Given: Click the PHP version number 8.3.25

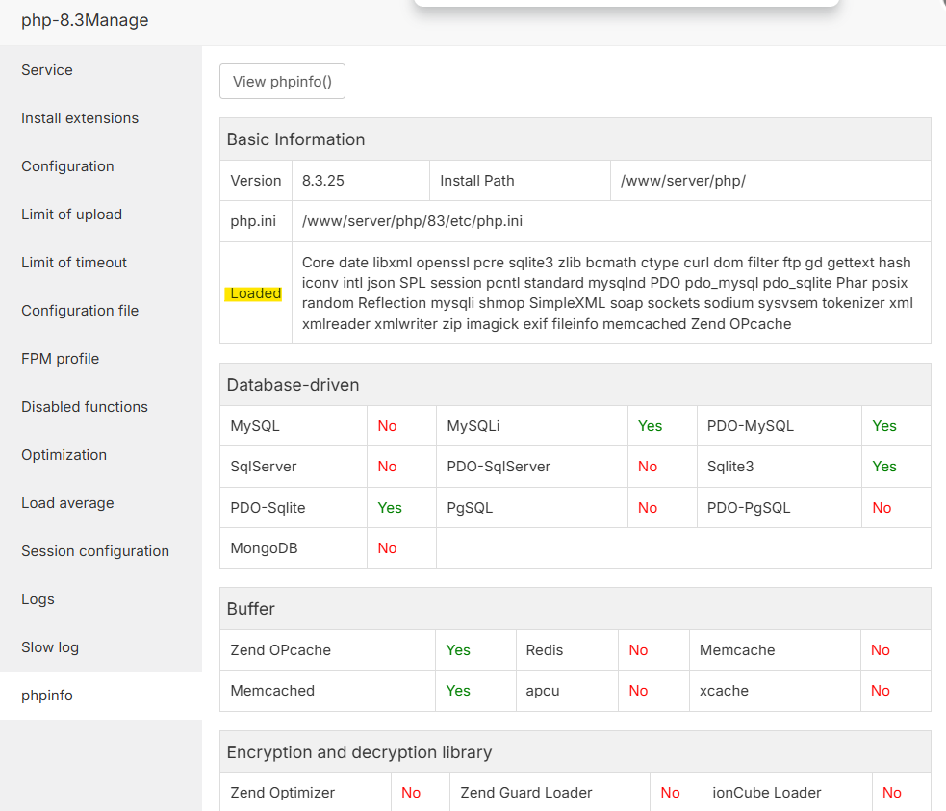Looking at the screenshot, I should coord(322,181).
